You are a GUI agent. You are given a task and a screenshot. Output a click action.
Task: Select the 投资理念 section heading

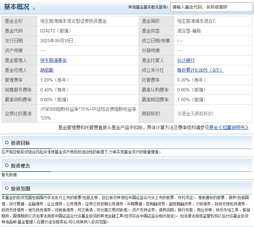(20, 166)
